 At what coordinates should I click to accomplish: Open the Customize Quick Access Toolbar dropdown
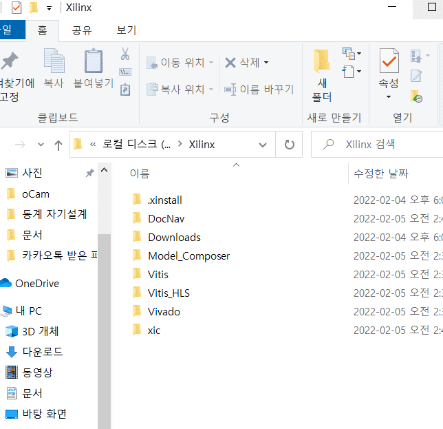click(x=49, y=8)
